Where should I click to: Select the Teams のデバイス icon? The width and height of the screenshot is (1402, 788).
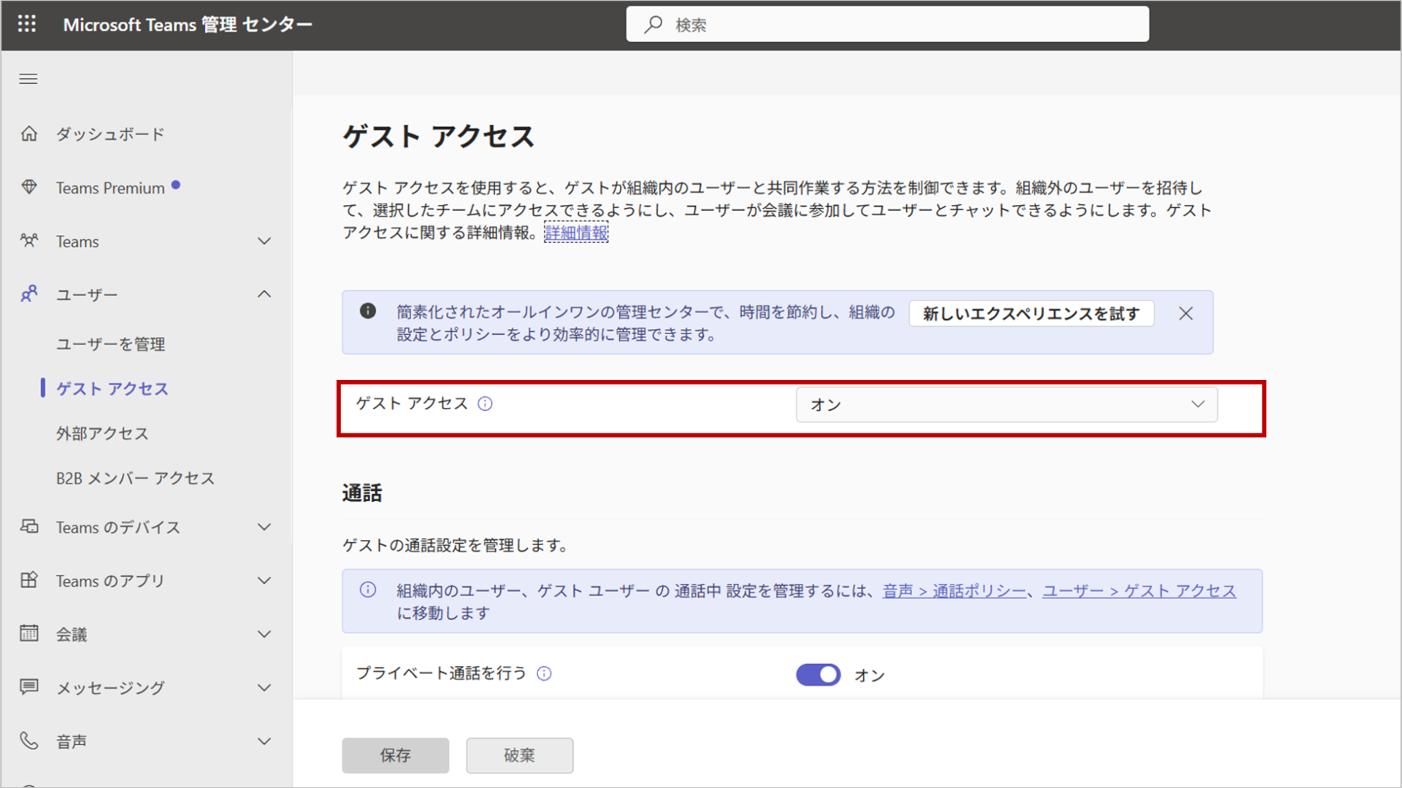[29, 527]
